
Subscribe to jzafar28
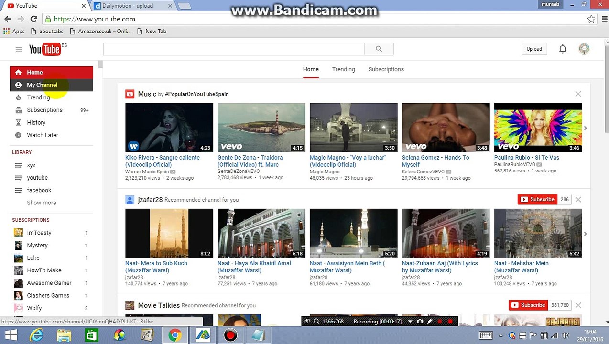point(538,199)
